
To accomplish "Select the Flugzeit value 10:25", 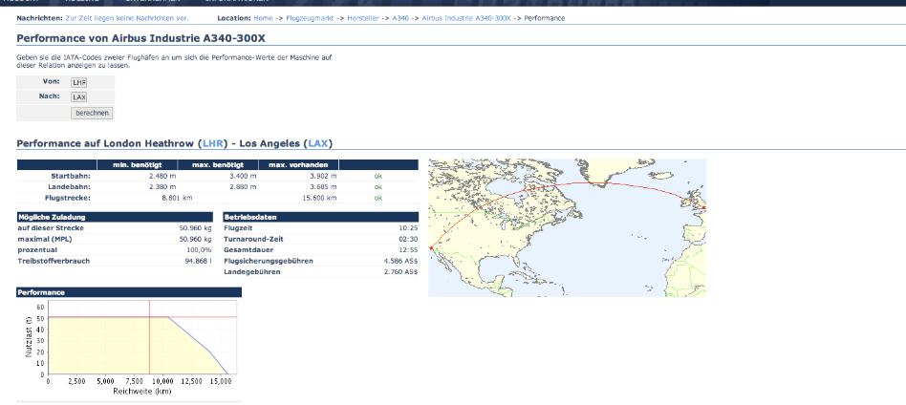I will pyautogui.click(x=408, y=228).
